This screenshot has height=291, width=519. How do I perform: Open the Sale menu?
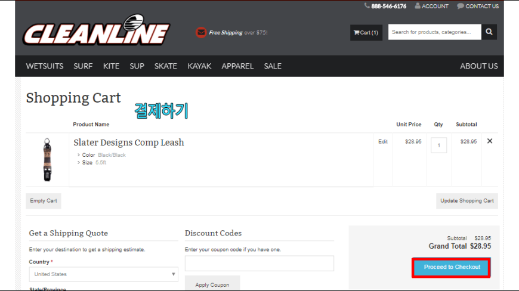click(273, 66)
